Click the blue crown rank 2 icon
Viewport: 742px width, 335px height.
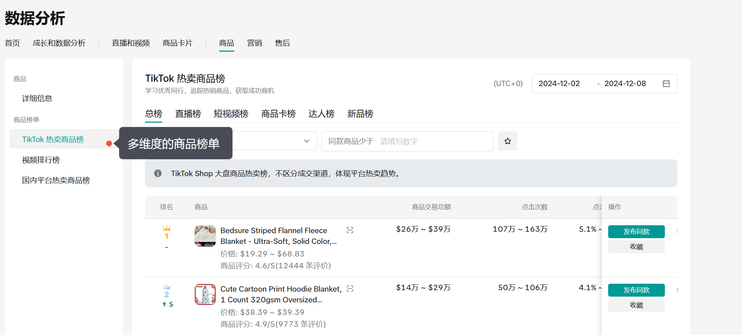pos(166,287)
